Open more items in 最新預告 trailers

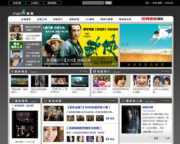tap(84, 71)
